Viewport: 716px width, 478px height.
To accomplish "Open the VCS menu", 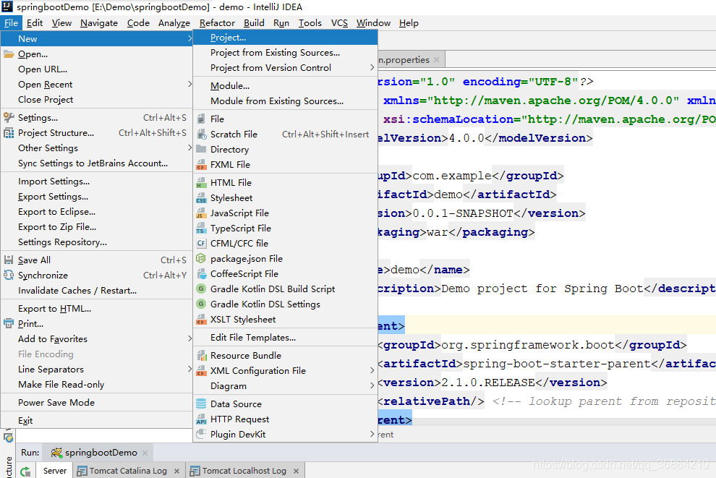I will click(x=339, y=23).
